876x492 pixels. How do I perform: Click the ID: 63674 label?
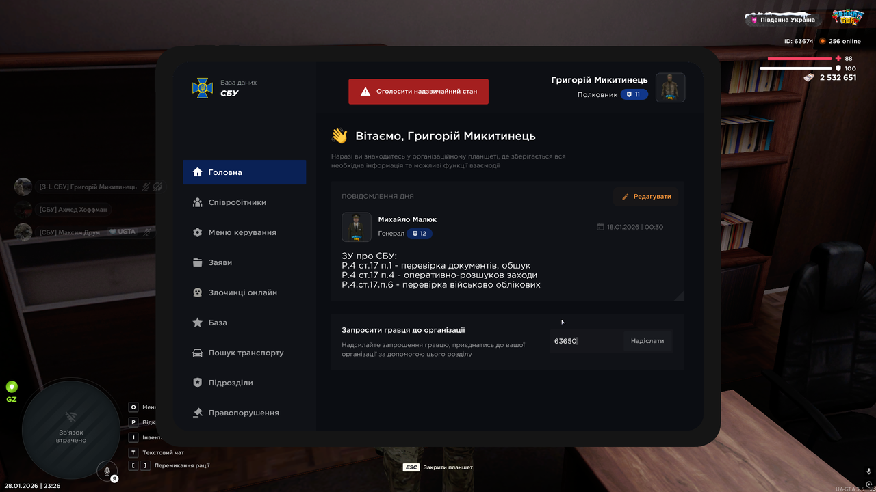click(x=799, y=41)
